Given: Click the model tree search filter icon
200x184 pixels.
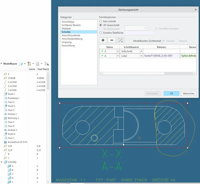Looking at the screenshot, I should [47, 64].
